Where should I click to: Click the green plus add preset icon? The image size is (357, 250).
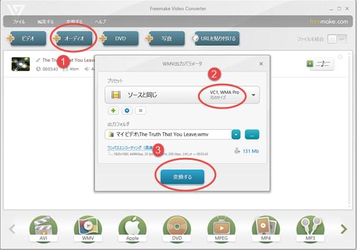click(113, 110)
